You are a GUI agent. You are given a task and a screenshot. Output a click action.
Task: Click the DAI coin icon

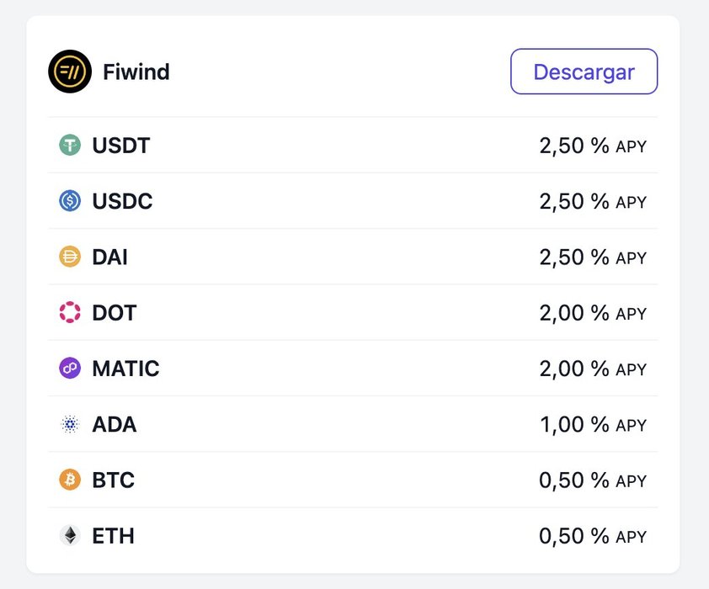pos(70,257)
